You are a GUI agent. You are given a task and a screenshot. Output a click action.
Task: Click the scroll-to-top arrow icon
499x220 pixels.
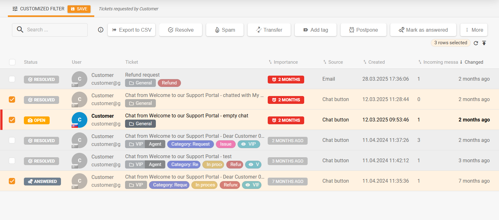click(x=484, y=43)
